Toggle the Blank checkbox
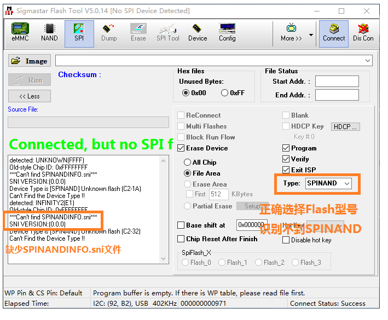This screenshot has height=320, width=388. click(286, 115)
